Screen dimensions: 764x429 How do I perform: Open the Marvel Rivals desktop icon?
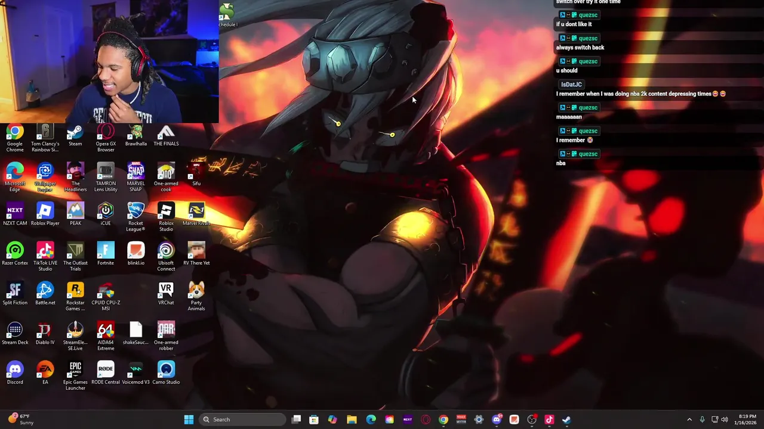coord(196,214)
